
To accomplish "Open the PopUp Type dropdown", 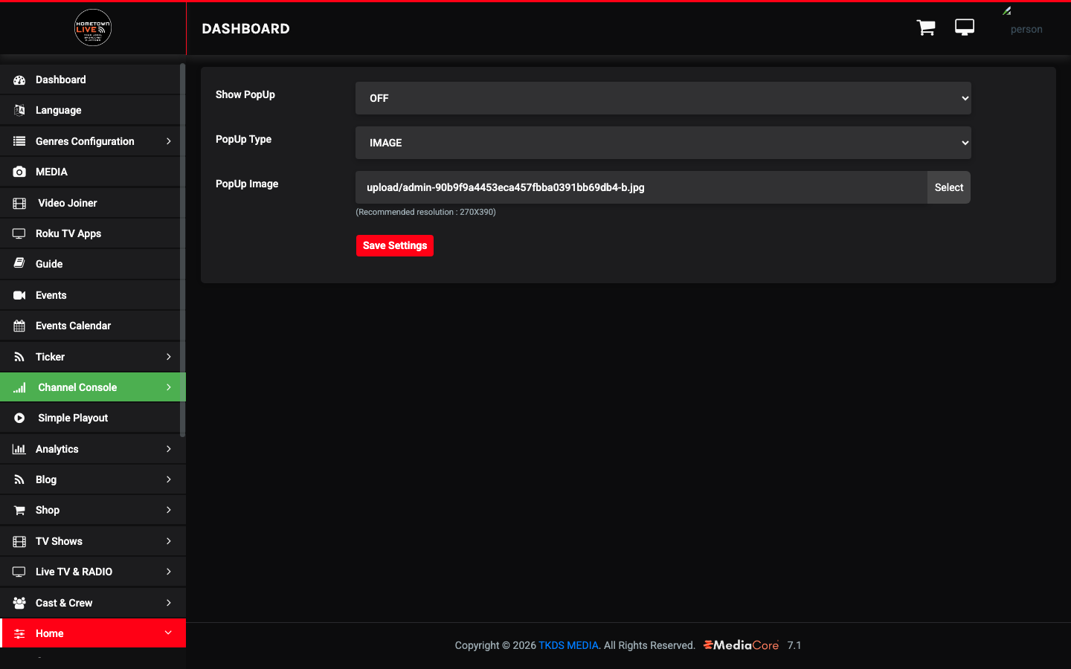I will 663,143.
